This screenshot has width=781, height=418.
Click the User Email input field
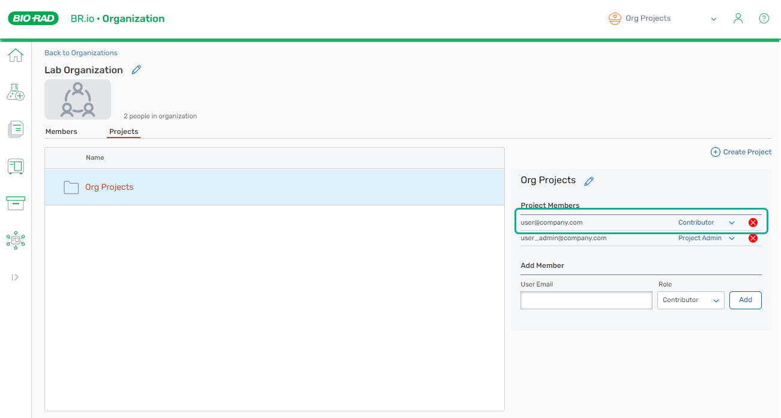[586, 300]
